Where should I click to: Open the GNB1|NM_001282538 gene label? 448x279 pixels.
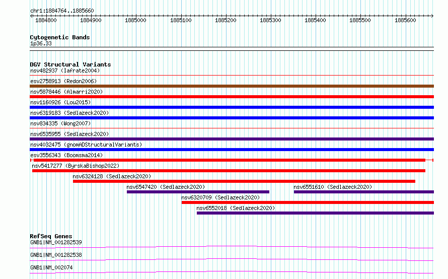56,255
